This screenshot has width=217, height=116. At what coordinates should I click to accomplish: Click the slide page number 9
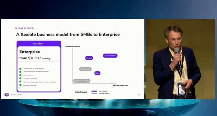click(139, 95)
